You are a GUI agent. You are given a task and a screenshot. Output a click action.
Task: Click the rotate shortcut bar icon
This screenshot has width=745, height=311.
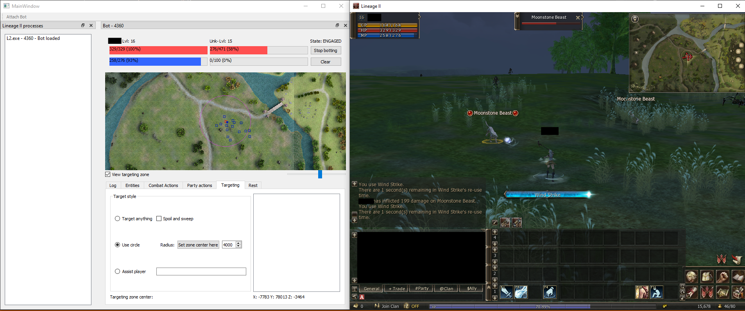tap(682, 292)
